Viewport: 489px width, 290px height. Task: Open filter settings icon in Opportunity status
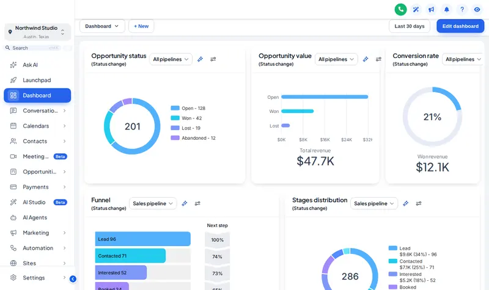click(x=213, y=59)
